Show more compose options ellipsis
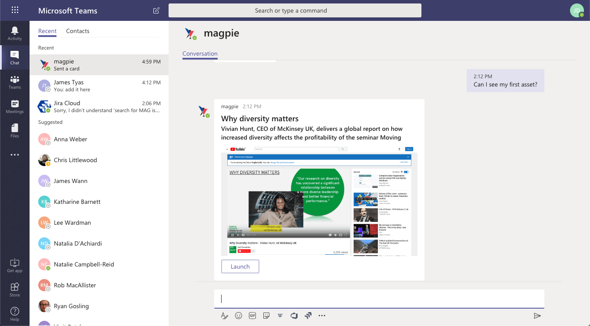590x326 pixels. click(x=322, y=316)
